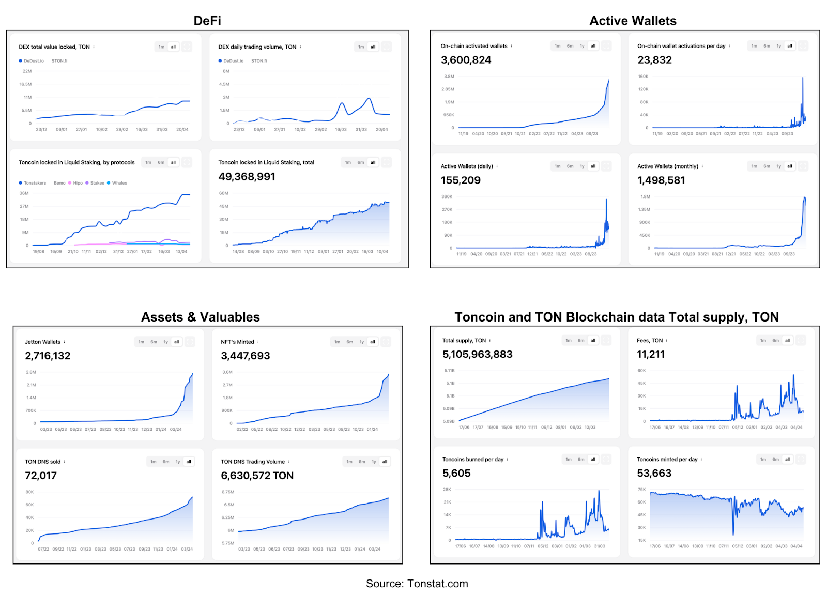Select 1y range on Jetton Wallets chart
The image size is (827, 595).
(x=165, y=342)
